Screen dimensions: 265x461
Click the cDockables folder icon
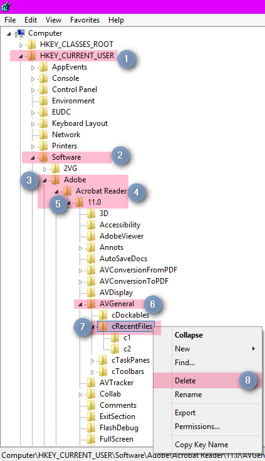103,315
